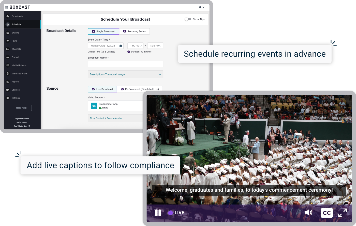Click the Need help? button
The width and height of the screenshot is (356, 226).
tap(22, 108)
